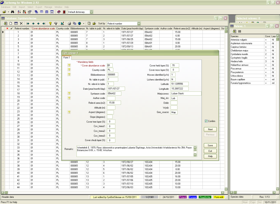The height and width of the screenshot is (204, 280).
Task: Click the purple Poland status bar label
Action: click(183, 197)
